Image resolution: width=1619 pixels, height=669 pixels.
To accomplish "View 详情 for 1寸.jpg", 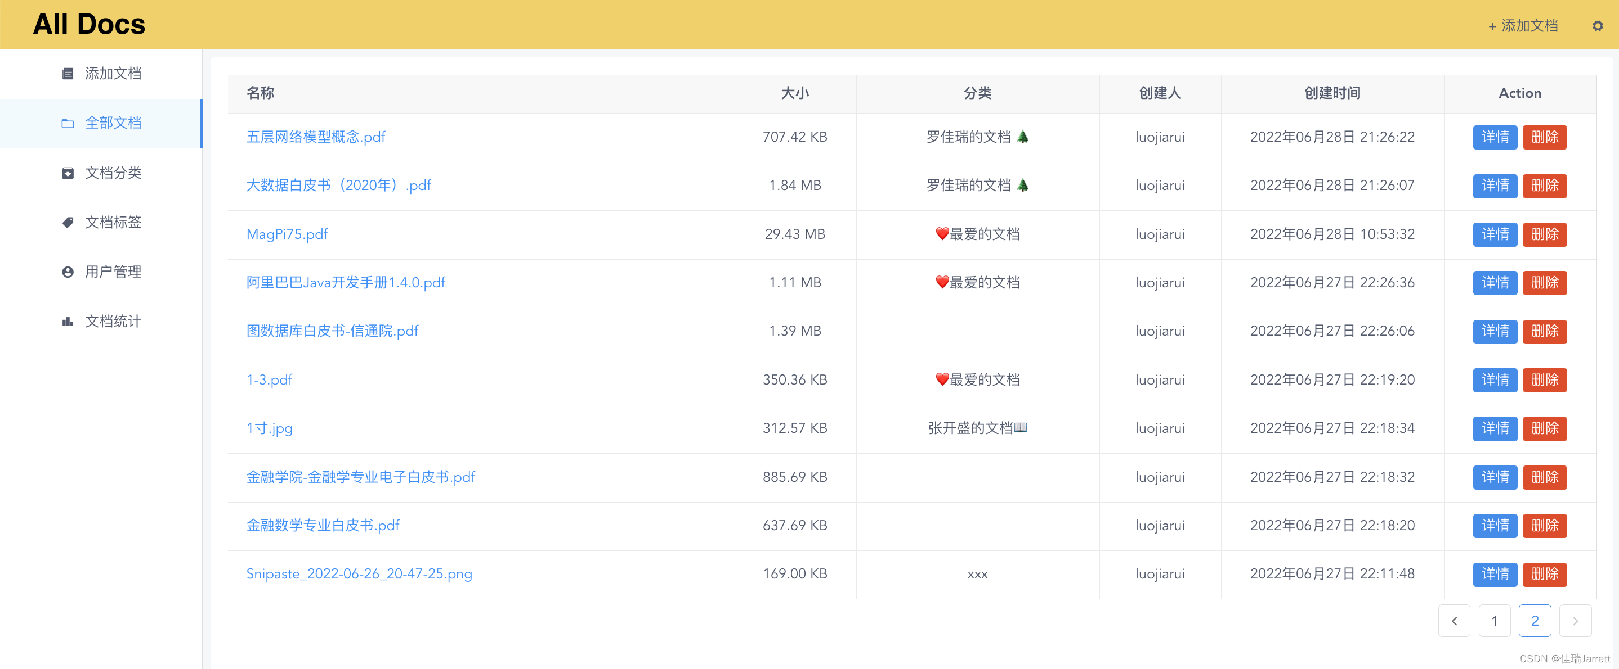I will coord(1495,428).
